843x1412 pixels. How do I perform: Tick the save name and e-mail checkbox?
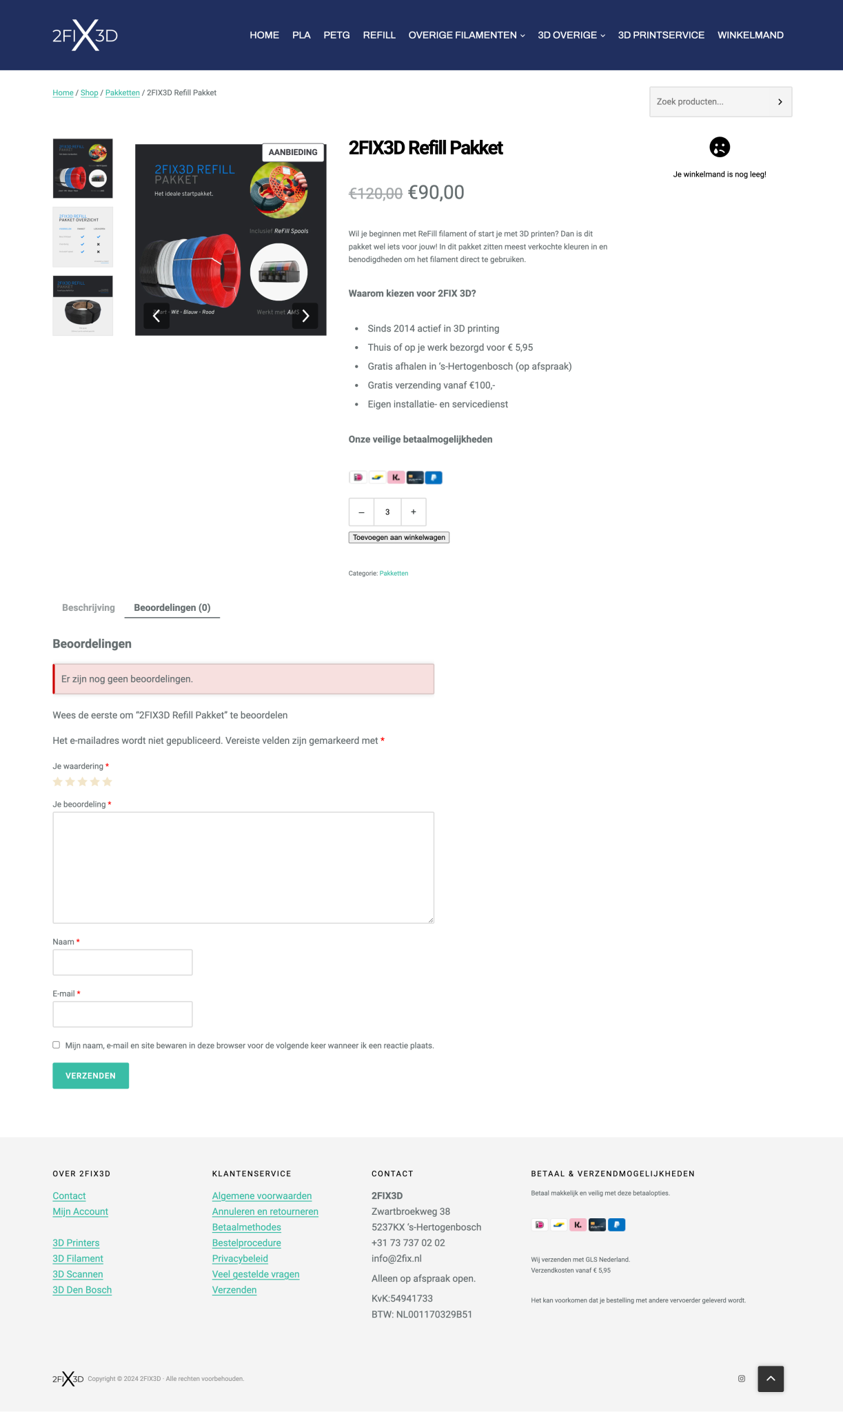point(57,1045)
